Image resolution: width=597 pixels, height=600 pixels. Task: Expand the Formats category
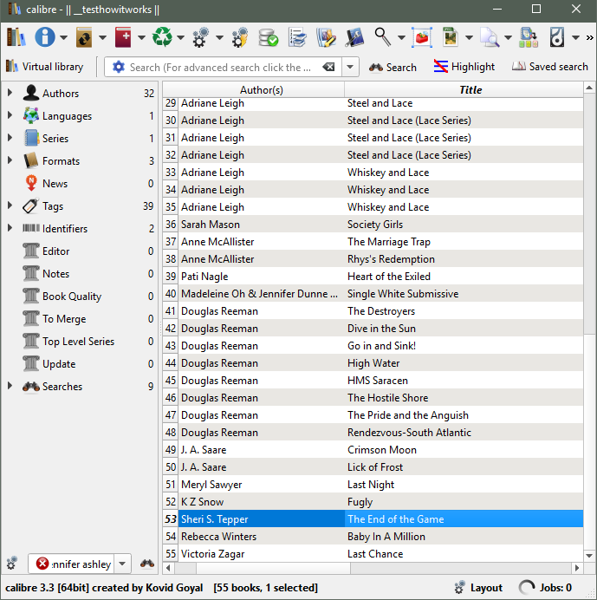click(10, 160)
